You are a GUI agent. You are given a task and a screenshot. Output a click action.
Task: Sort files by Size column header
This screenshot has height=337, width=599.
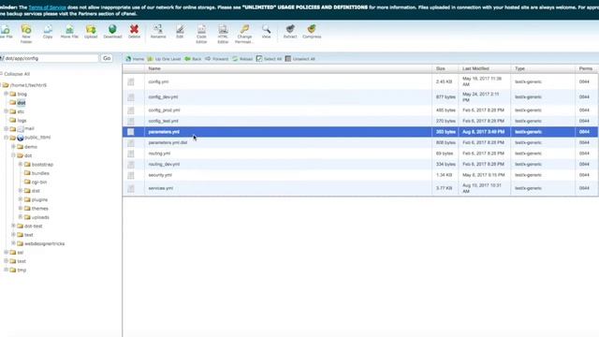(x=446, y=68)
